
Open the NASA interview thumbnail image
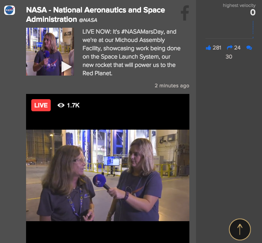pos(50,52)
